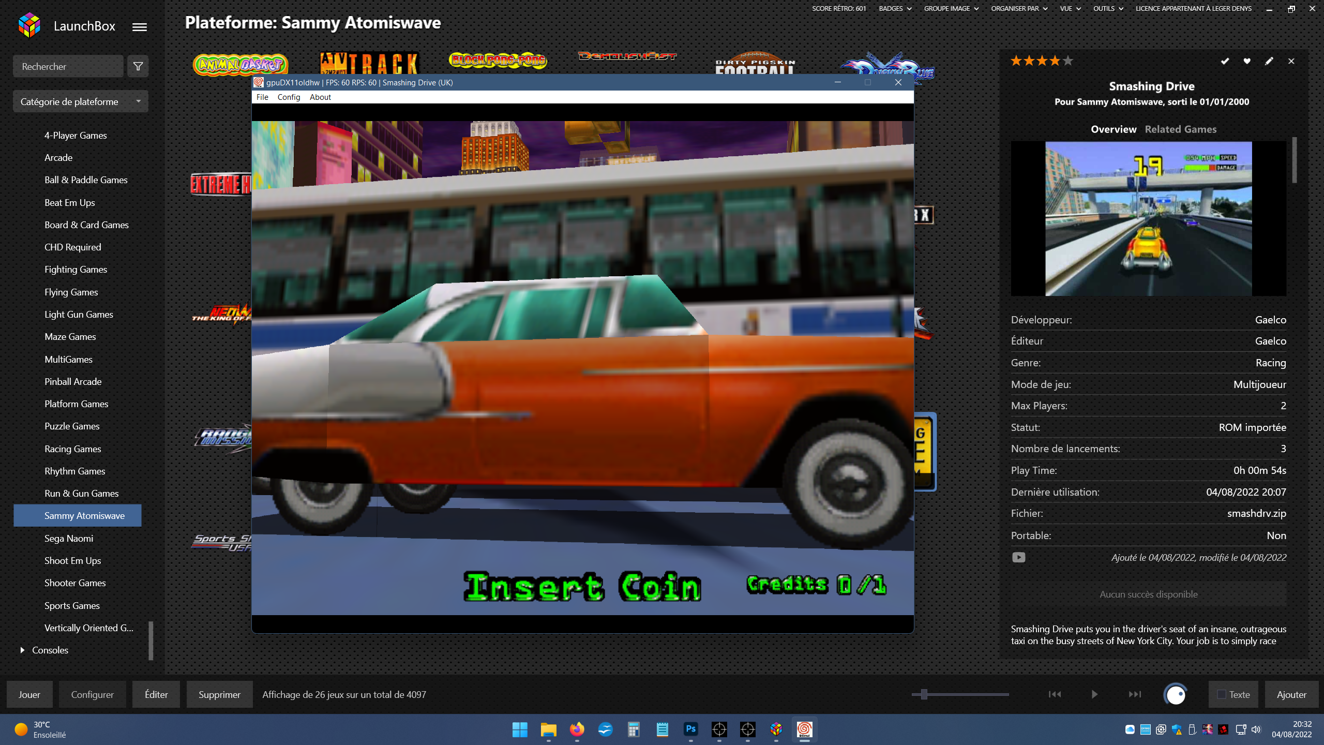
Task: Expand the Catégorie de plateforme combo box
Action: pyautogui.click(x=81, y=101)
